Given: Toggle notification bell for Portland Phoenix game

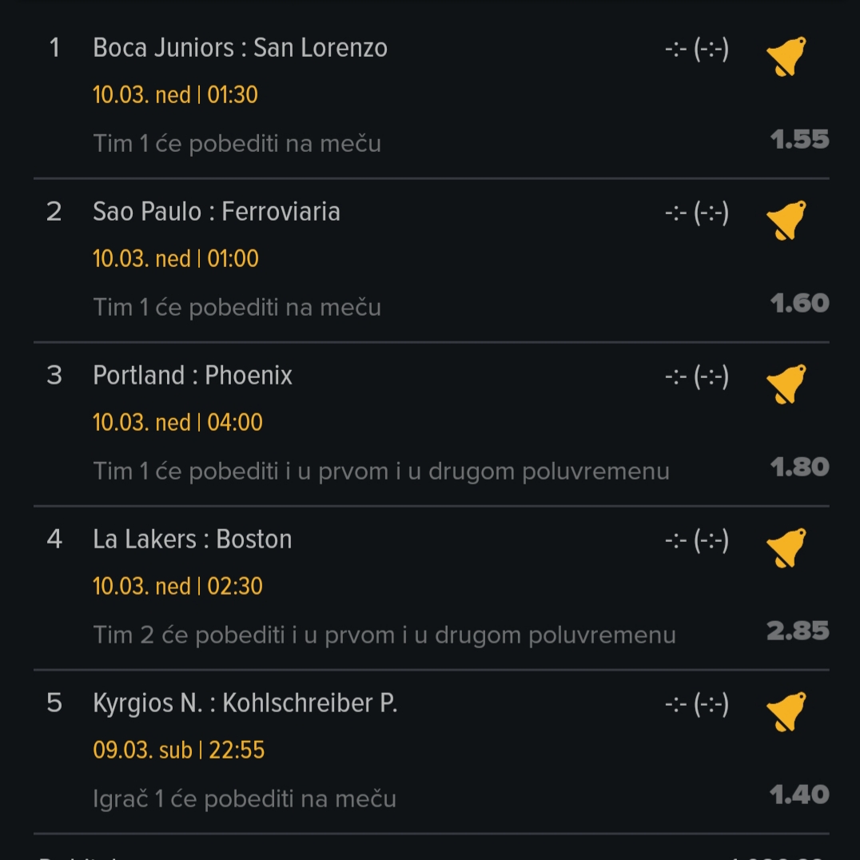Looking at the screenshot, I should click(786, 384).
